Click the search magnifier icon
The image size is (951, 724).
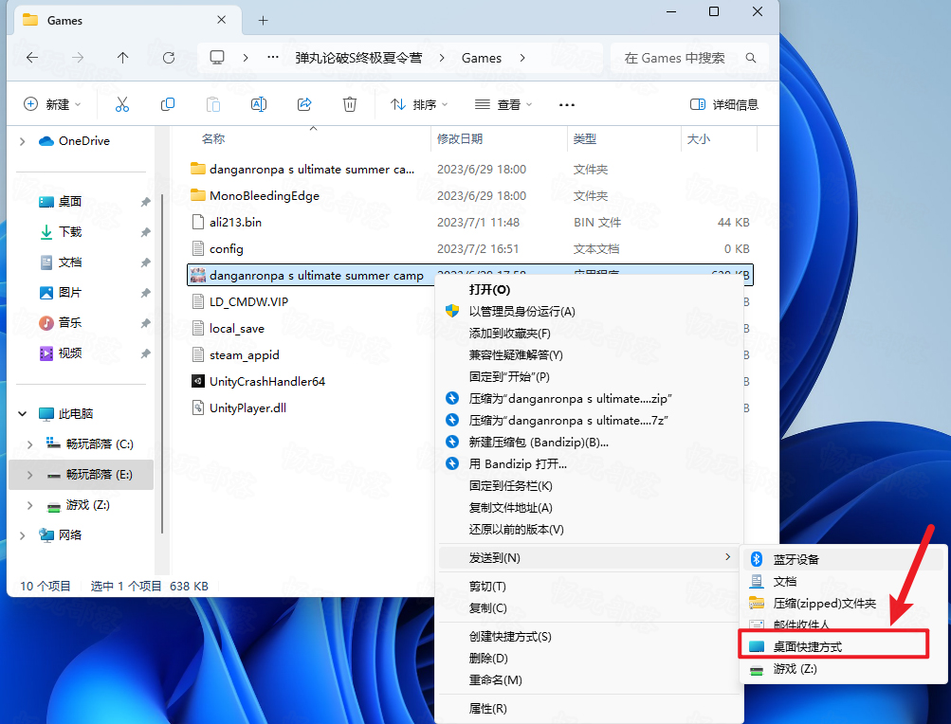[750, 58]
